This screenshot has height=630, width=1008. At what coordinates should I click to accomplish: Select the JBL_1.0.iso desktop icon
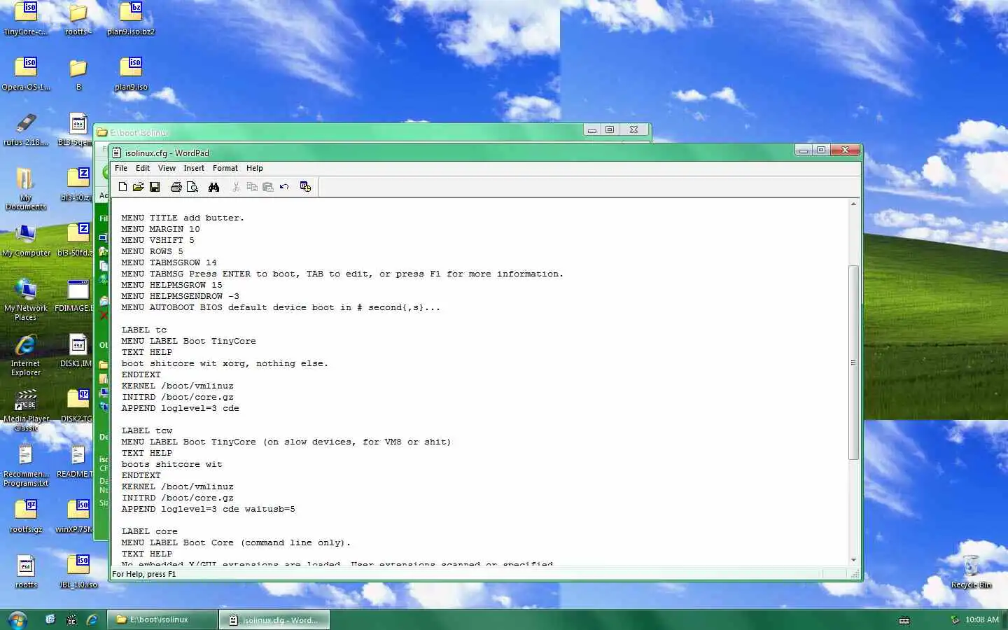tap(78, 571)
